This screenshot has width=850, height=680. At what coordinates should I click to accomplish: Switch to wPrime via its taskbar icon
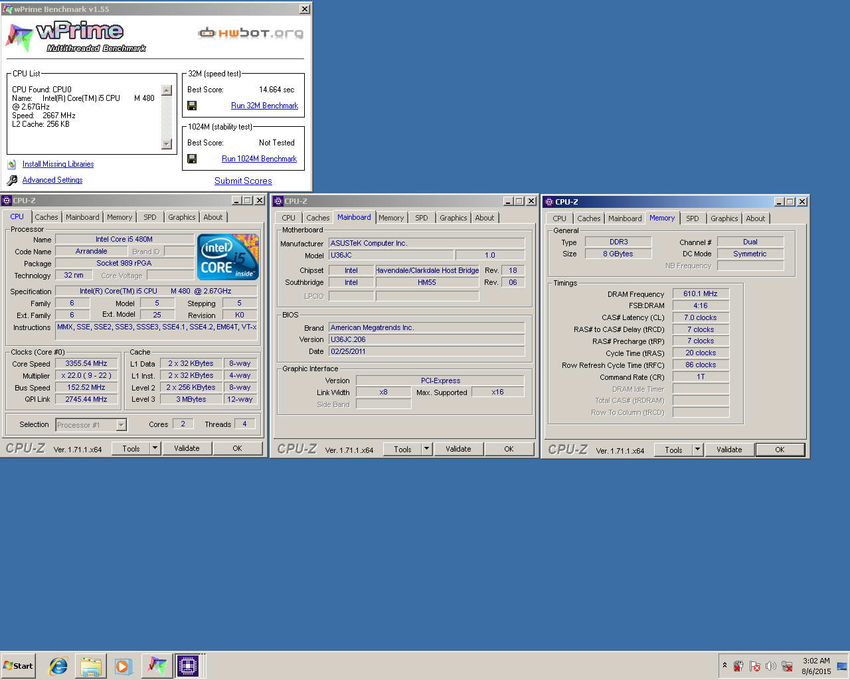point(157,666)
